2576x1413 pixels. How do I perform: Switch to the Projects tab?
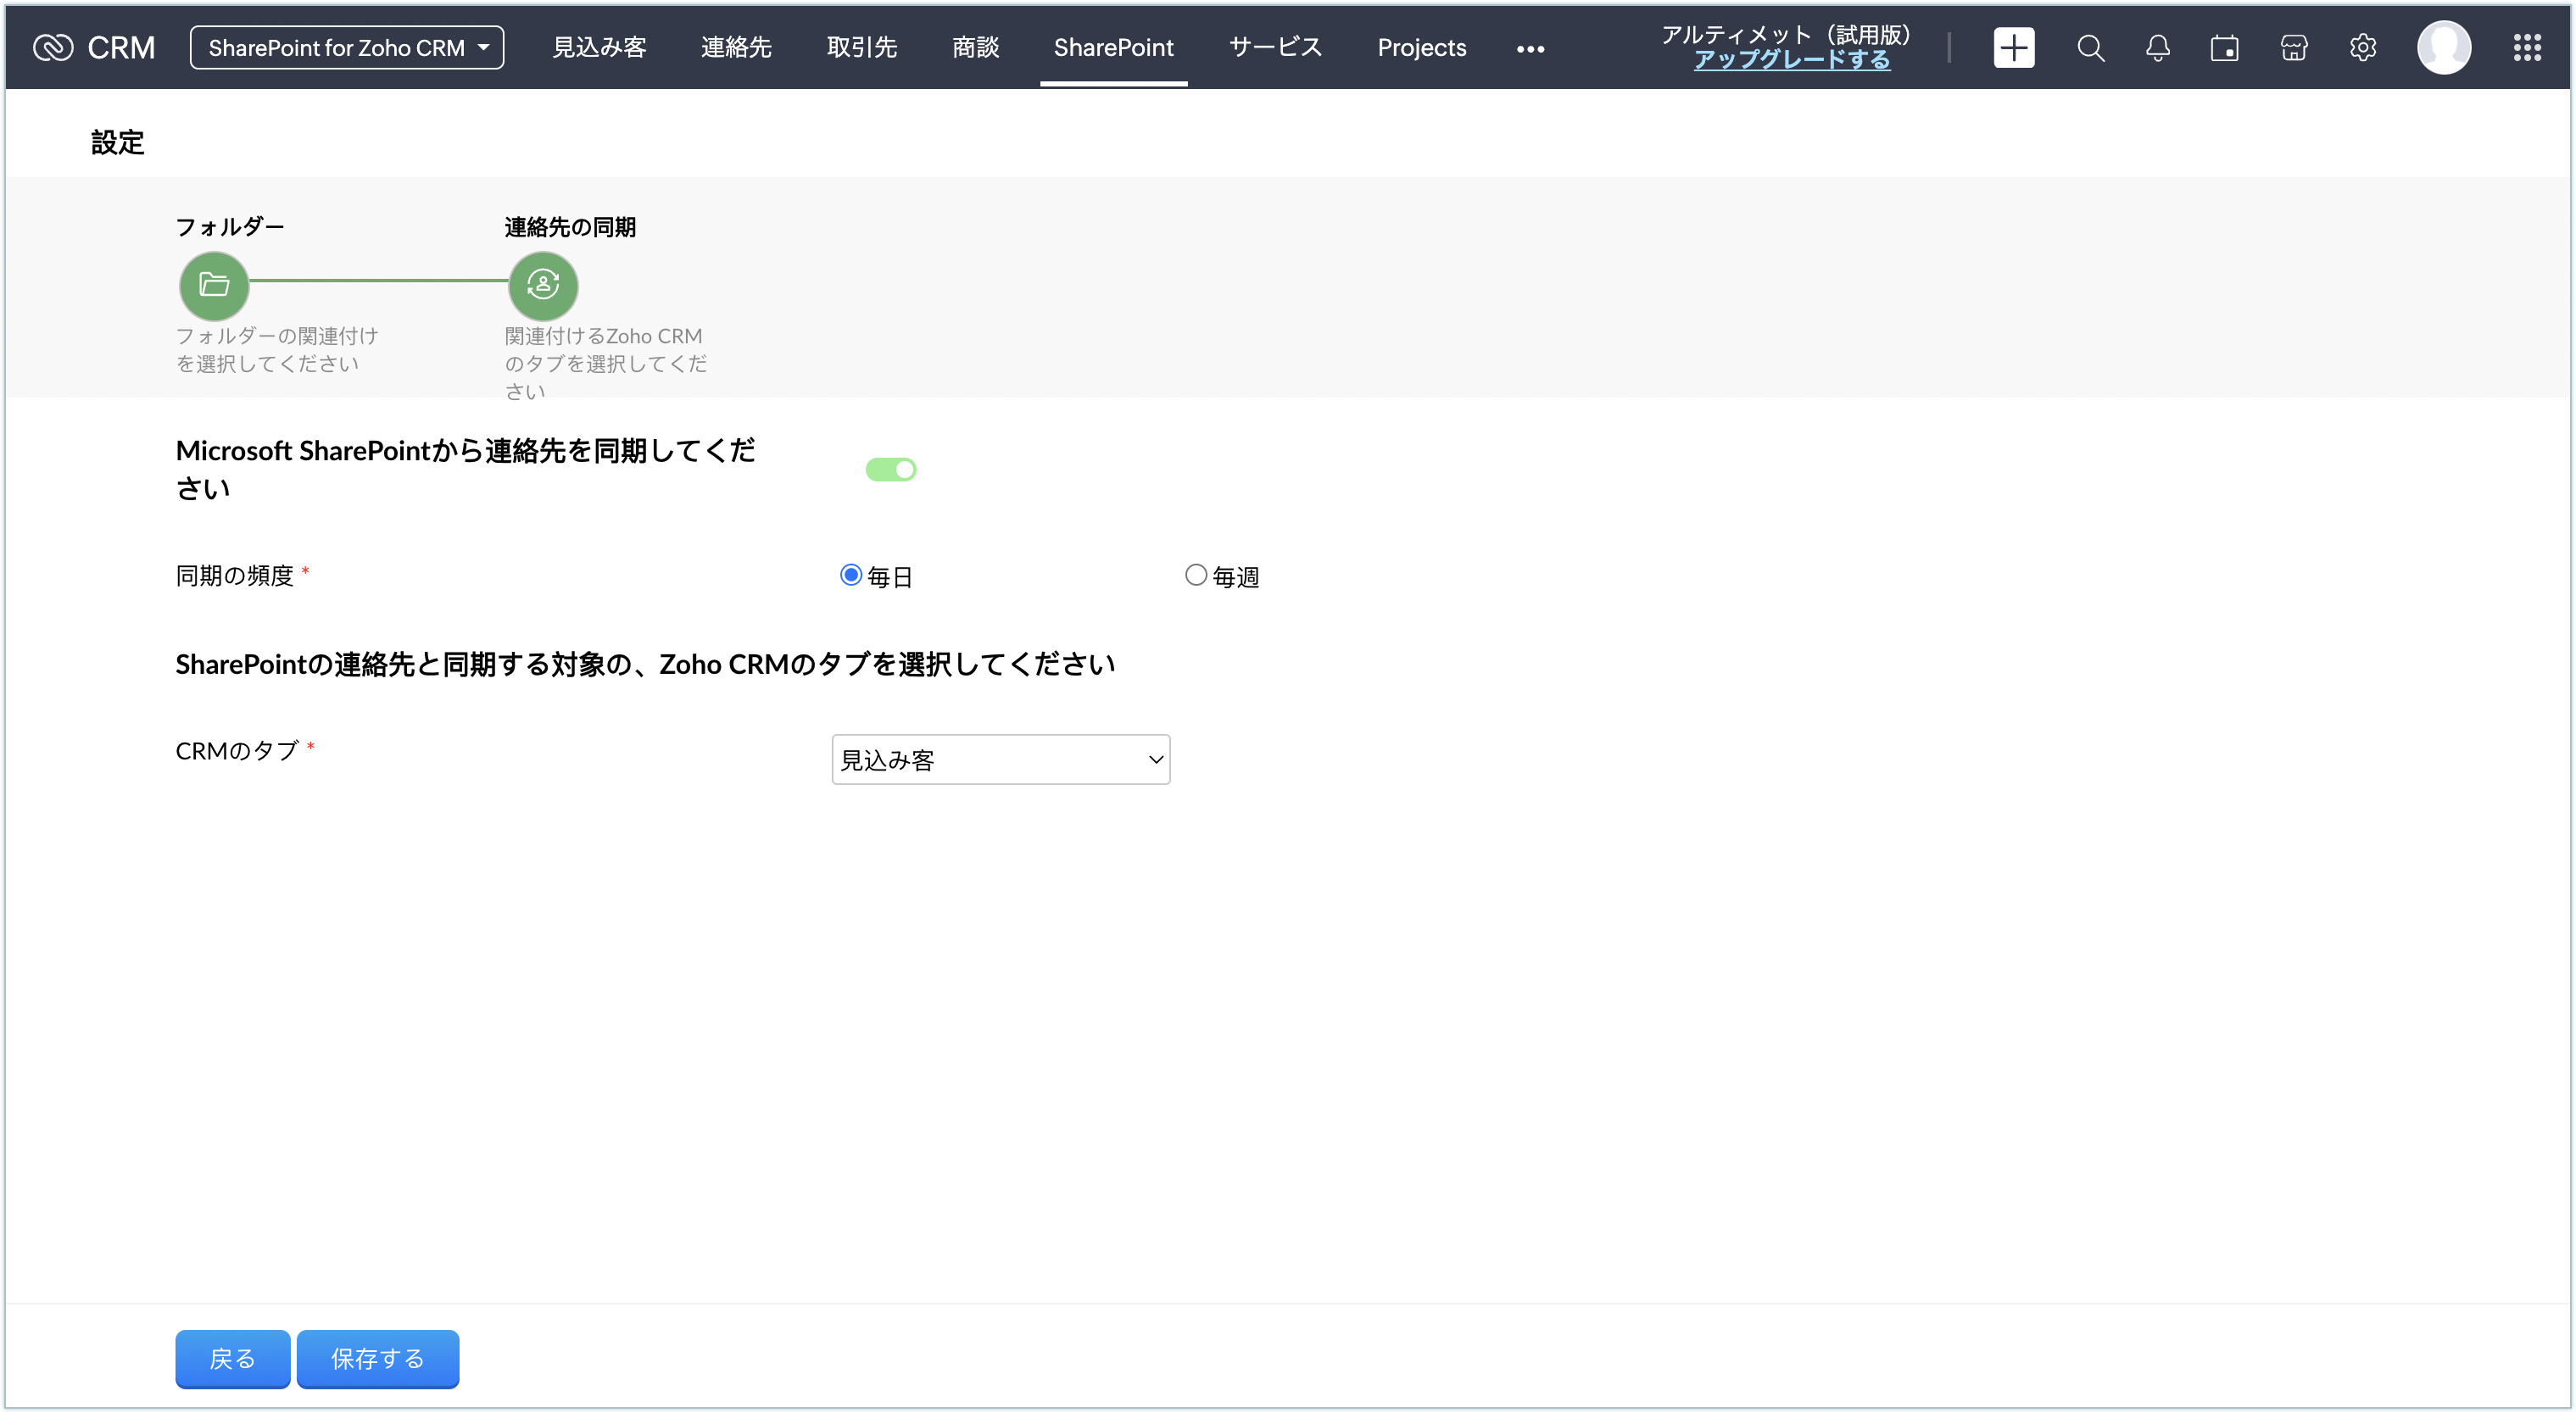pyautogui.click(x=1421, y=47)
